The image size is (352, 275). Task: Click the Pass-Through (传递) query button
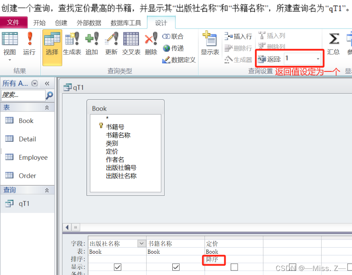pyautogui.click(x=173, y=48)
